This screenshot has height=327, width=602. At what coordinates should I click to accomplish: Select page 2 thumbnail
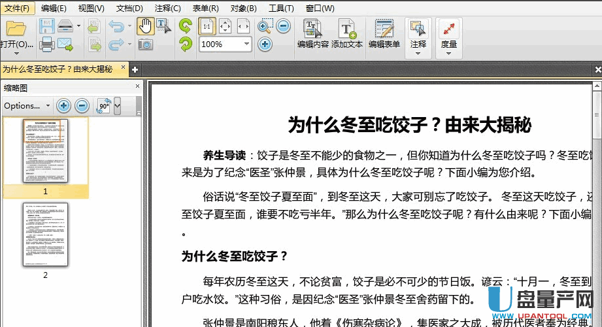(45, 234)
